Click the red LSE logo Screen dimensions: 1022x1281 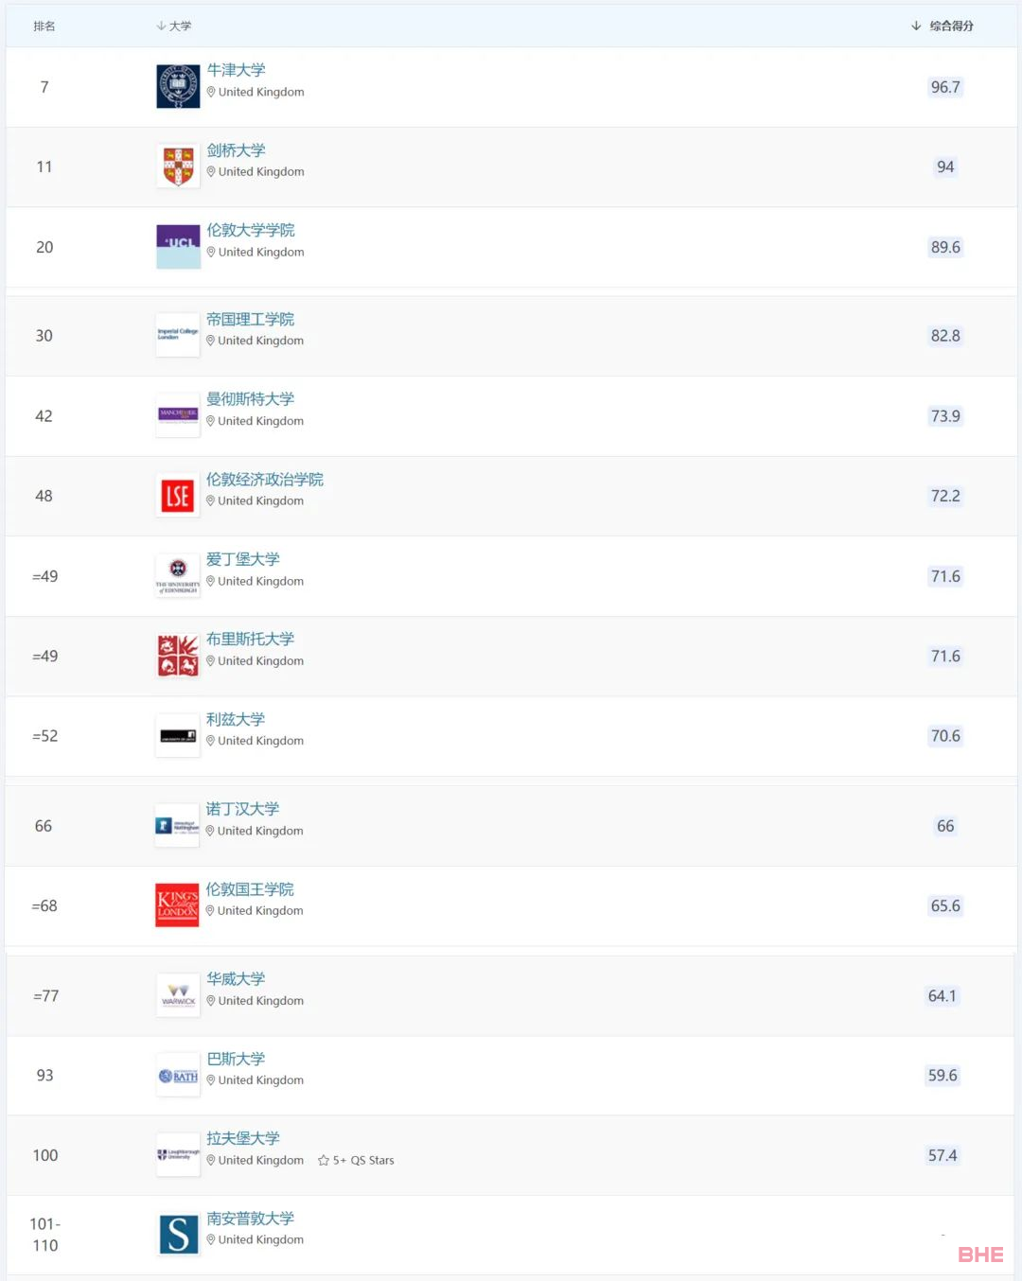pos(178,496)
